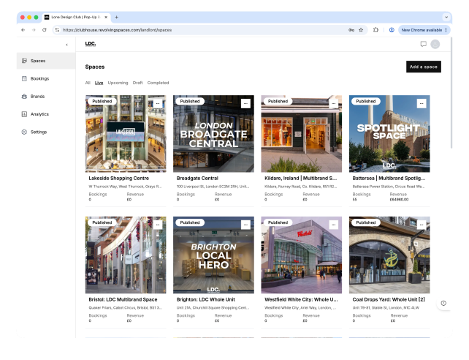Click the Battersea Multibrand Spotlight title
The width and height of the screenshot is (469, 360).
click(389, 179)
